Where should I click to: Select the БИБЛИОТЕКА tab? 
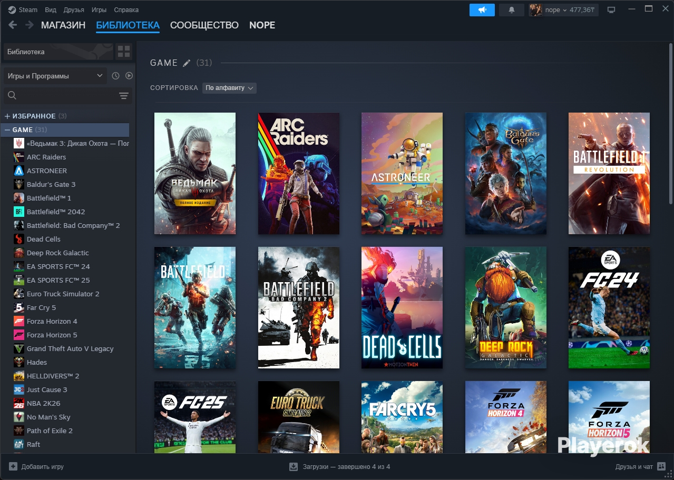coord(128,25)
